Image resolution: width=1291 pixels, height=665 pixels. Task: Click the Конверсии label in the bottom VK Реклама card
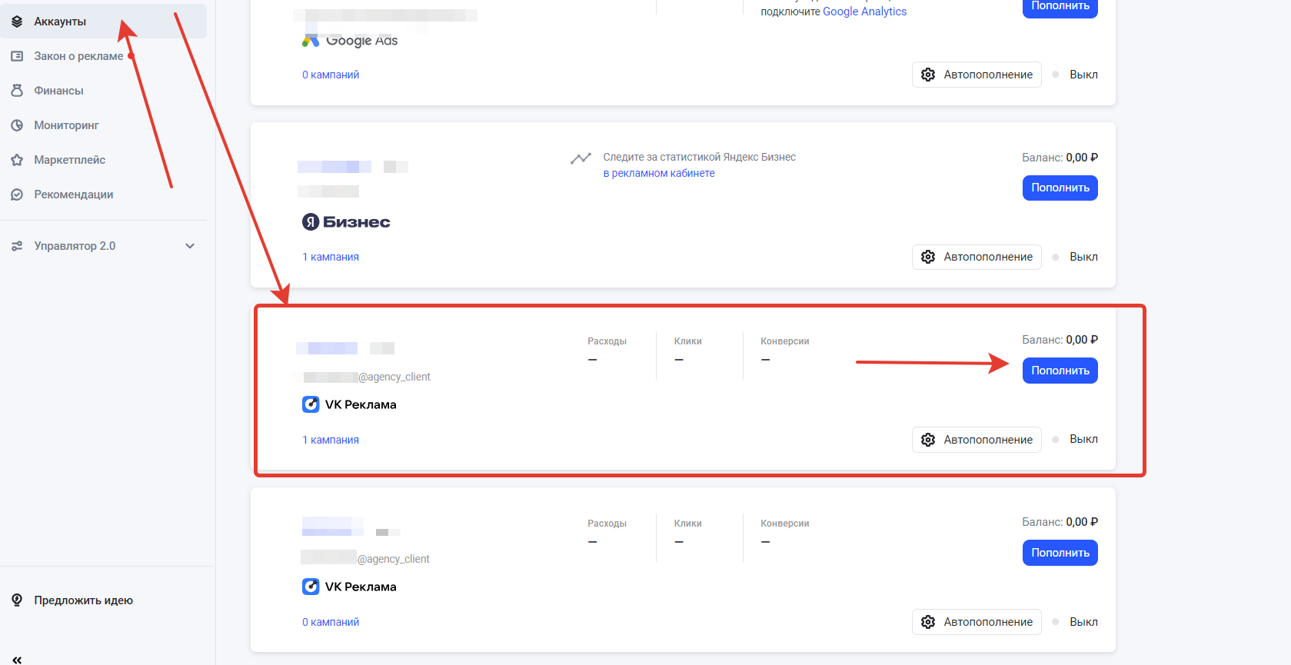[784, 524]
